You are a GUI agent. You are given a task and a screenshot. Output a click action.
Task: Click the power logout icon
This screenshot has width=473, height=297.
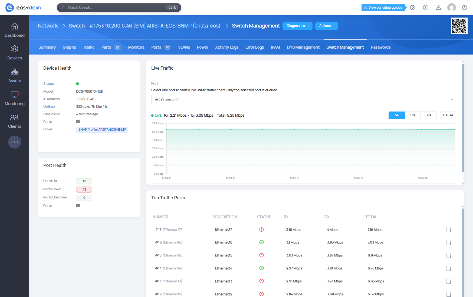tap(465, 8)
